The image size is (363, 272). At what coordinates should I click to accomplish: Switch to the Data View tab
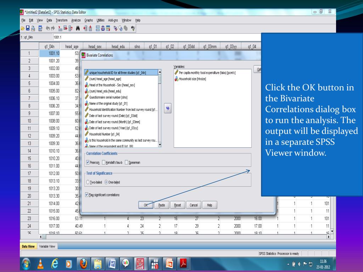(28, 246)
